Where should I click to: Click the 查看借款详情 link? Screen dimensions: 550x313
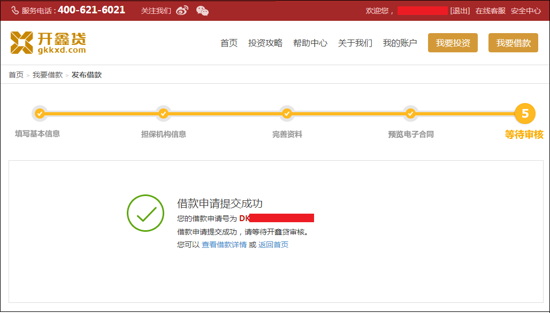[224, 245]
